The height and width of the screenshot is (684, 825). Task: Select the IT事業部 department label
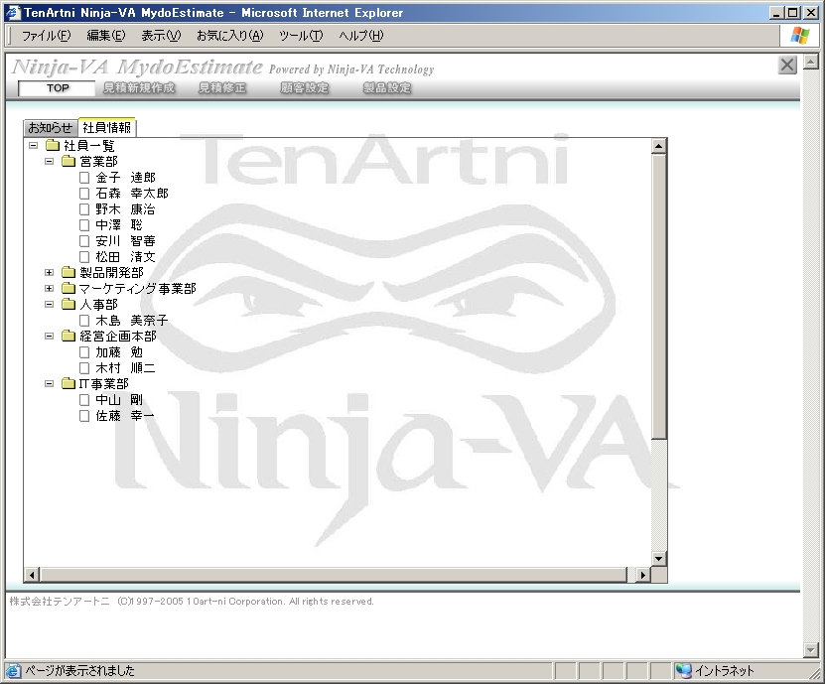click(x=103, y=383)
